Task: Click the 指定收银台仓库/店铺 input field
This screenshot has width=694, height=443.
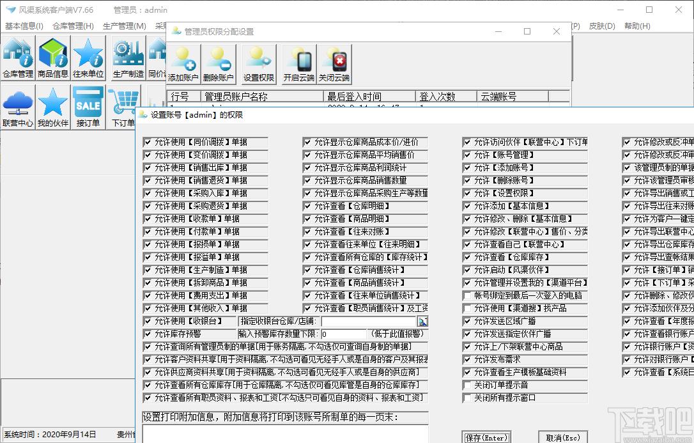Action: 369,322
